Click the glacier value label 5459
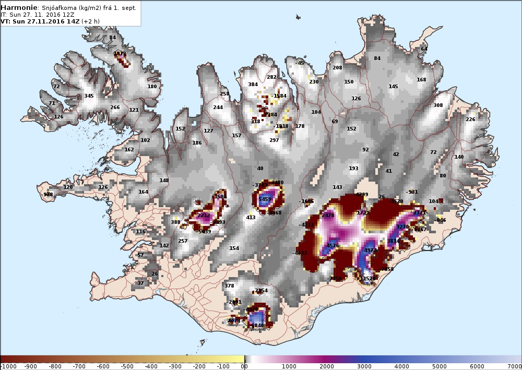The width and height of the screenshot is (522, 370). tap(265, 199)
